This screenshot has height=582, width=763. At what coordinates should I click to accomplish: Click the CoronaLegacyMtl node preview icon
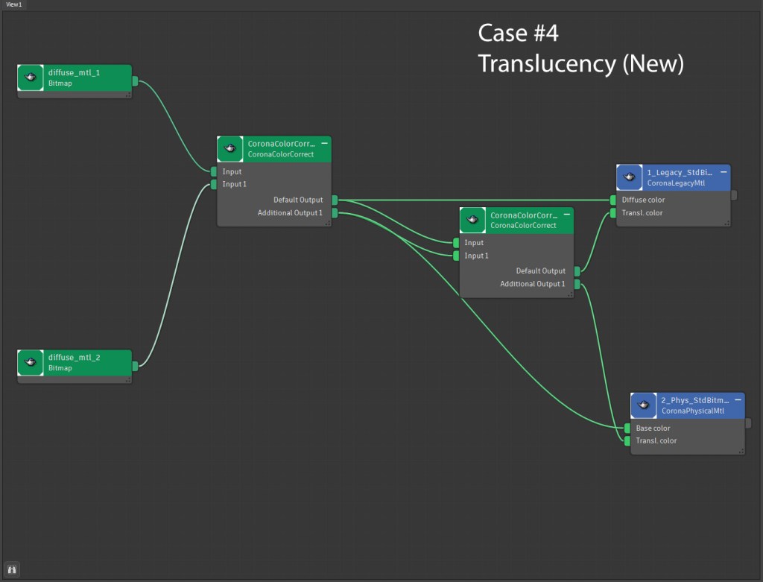[x=630, y=177]
